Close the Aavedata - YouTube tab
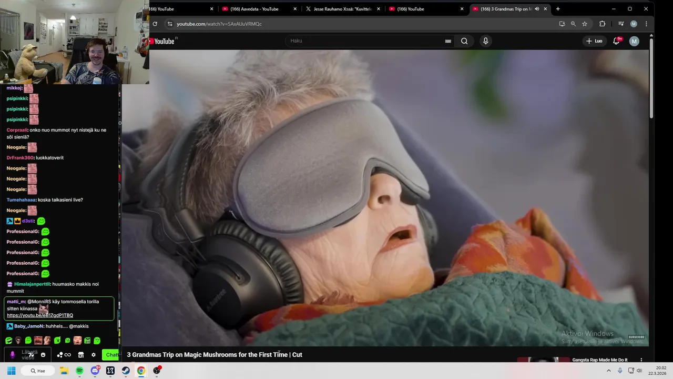The height and width of the screenshot is (379, 673). click(295, 9)
